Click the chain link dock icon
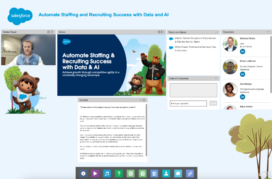The image size is (272, 179). pos(190,173)
